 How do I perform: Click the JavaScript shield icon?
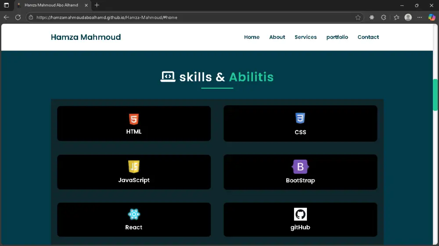pyautogui.click(x=134, y=167)
